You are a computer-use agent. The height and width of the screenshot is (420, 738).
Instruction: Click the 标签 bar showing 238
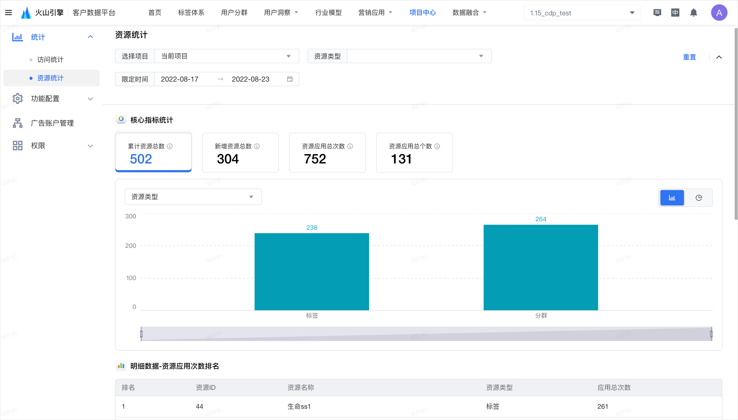312,271
